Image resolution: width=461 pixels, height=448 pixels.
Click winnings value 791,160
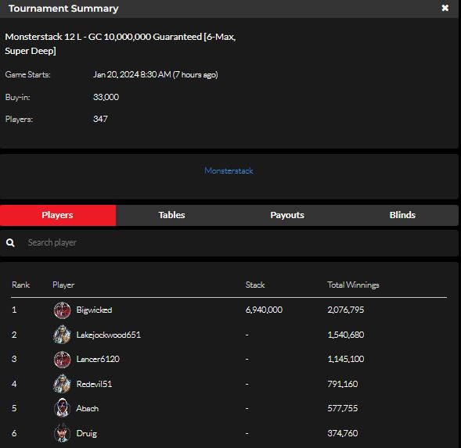pos(343,384)
